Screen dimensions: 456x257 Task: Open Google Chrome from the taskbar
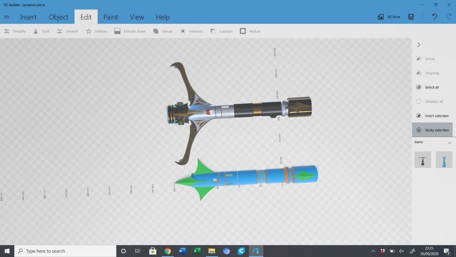point(167,251)
